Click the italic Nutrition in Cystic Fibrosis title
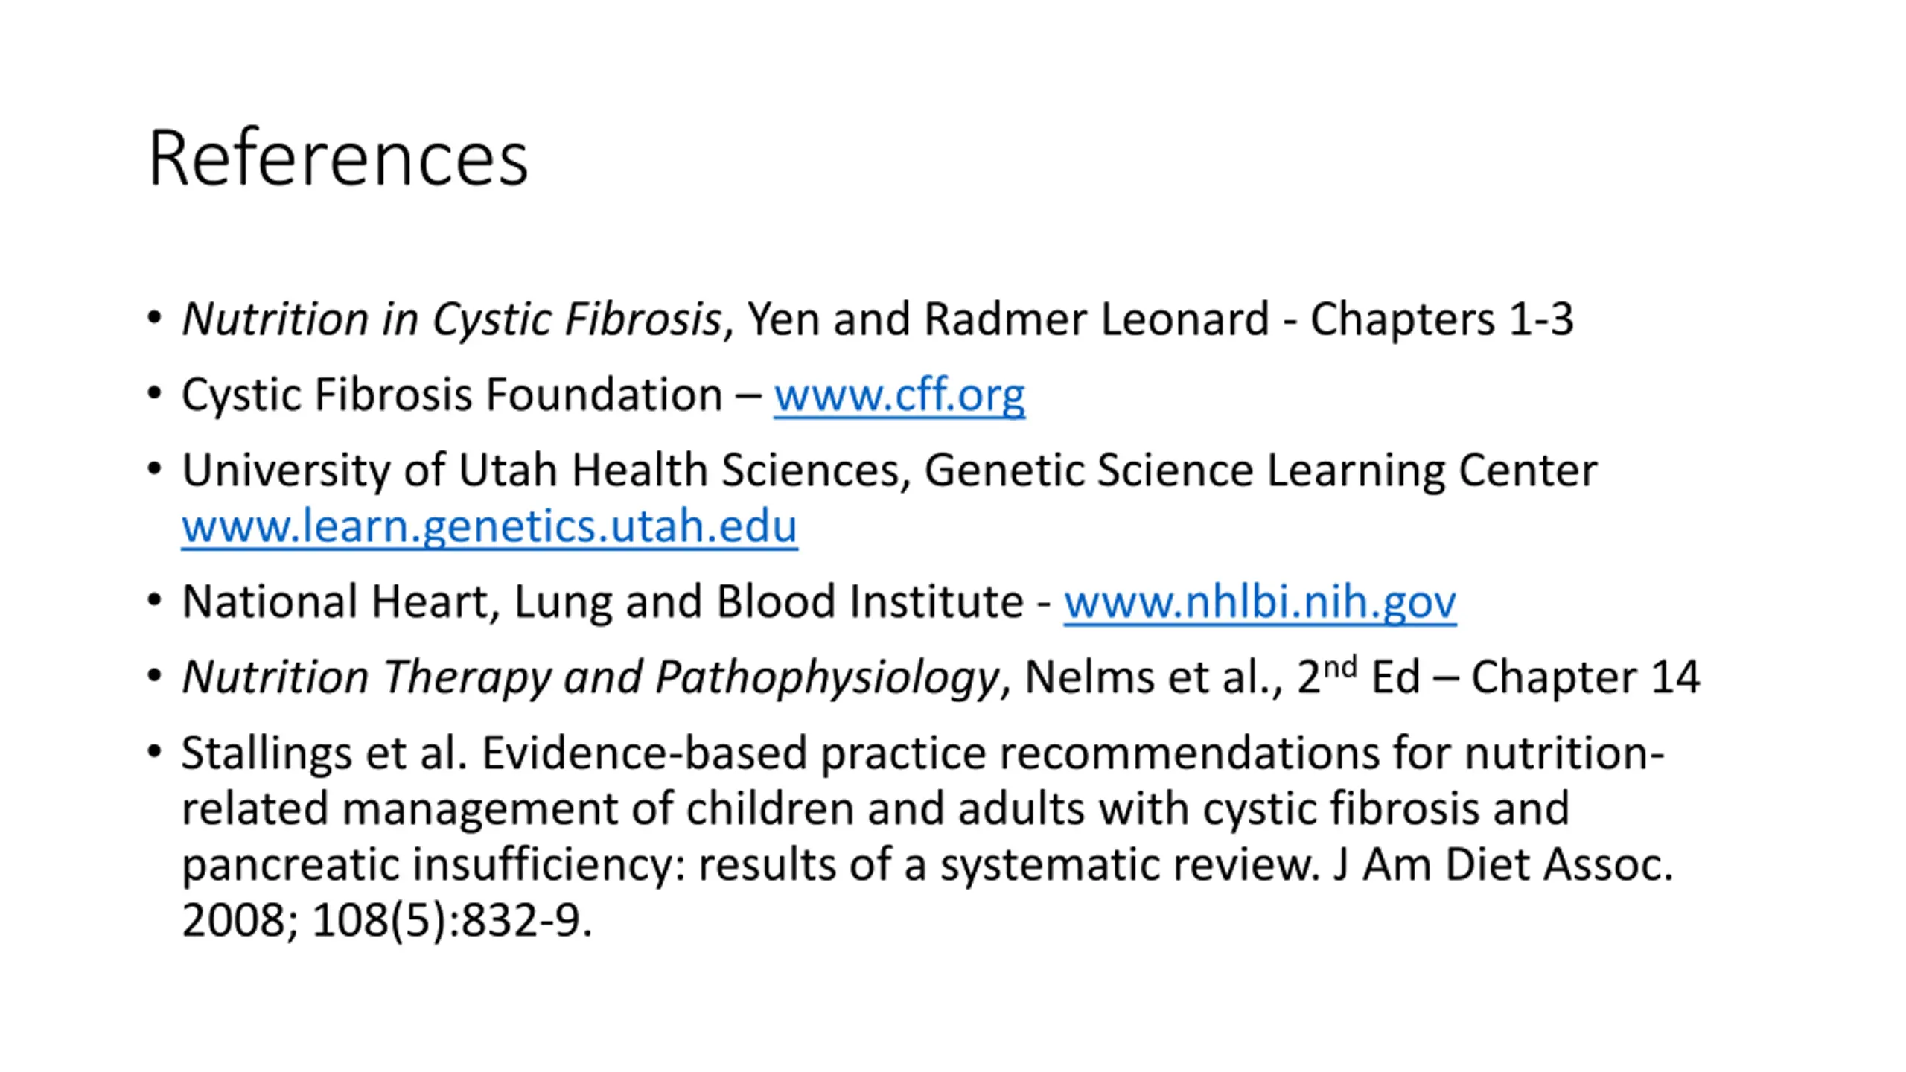1906x1072 pixels. coord(451,320)
